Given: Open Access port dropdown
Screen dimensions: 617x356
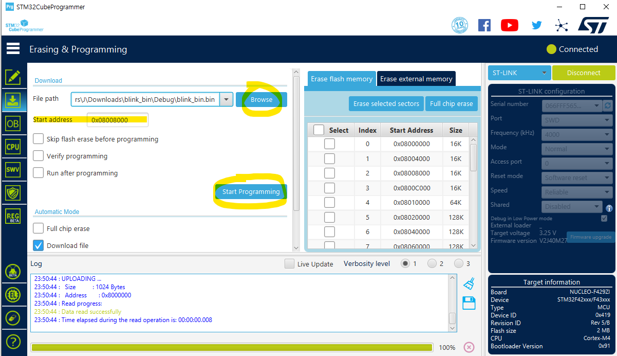Looking at the screenshot, I should [x=578, y=163].
